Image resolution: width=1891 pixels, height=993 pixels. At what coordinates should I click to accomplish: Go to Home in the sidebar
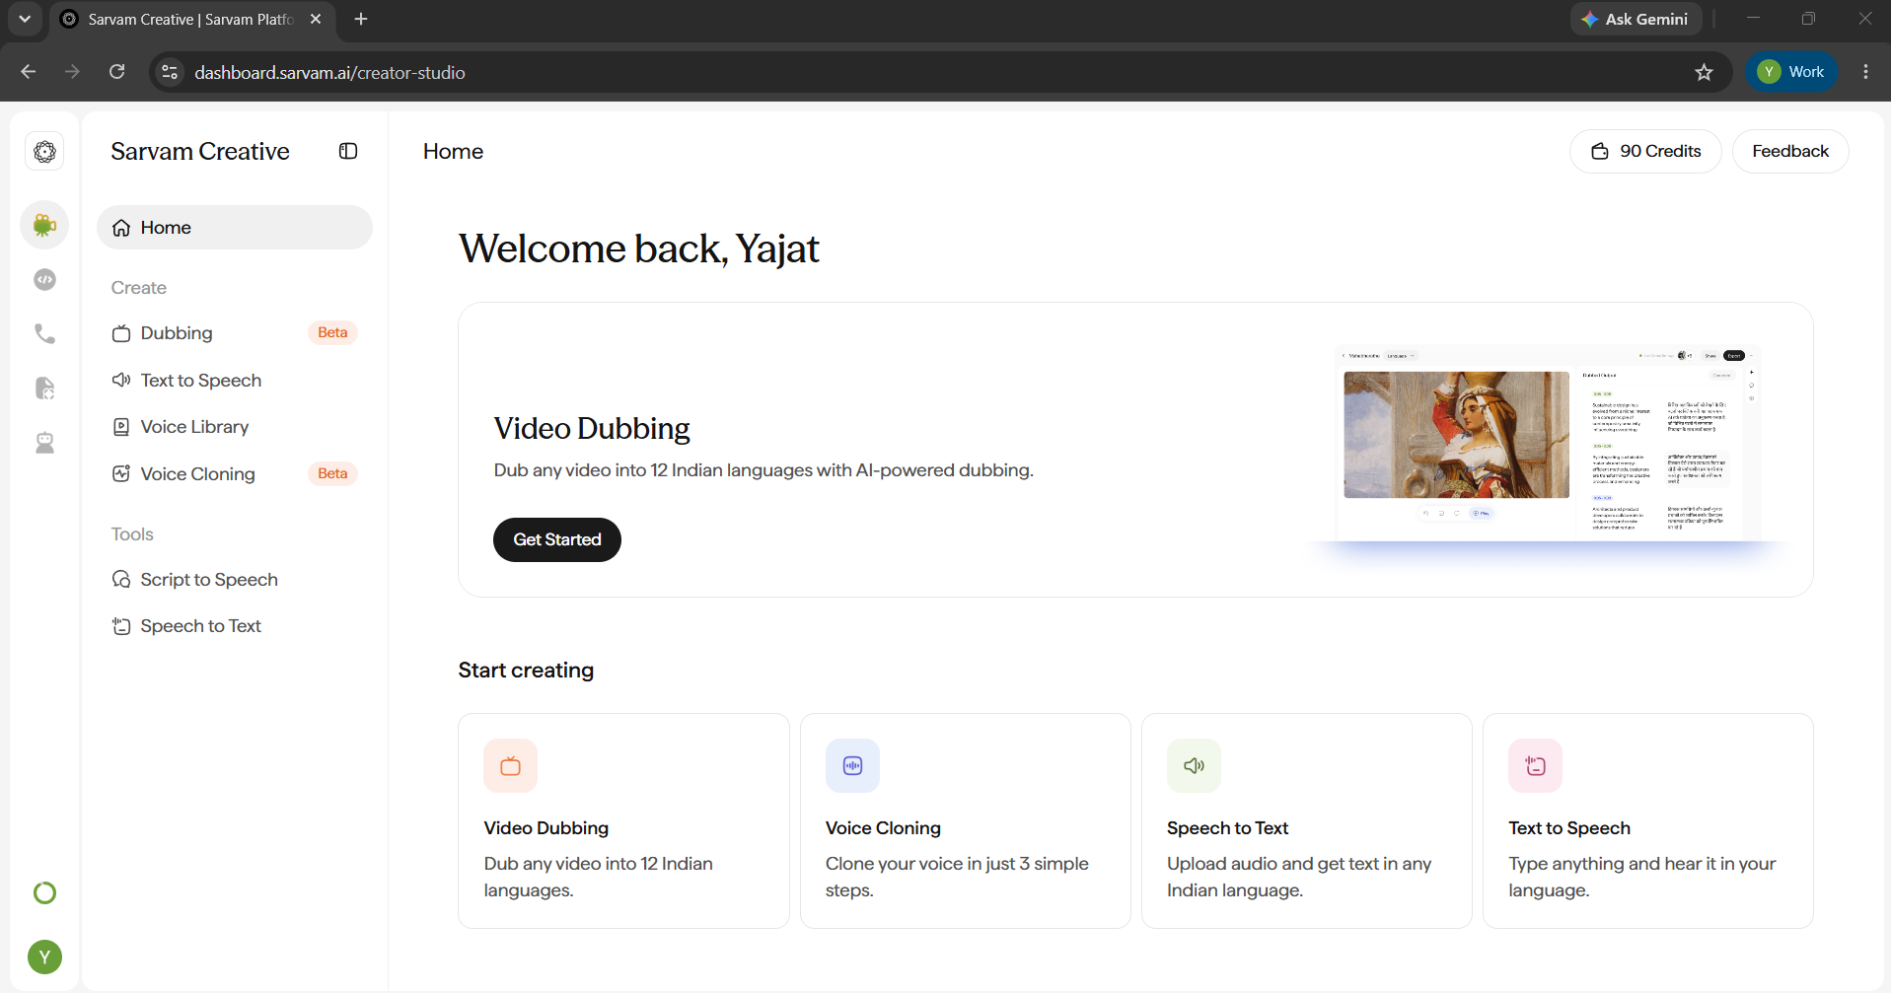(235, 228)
